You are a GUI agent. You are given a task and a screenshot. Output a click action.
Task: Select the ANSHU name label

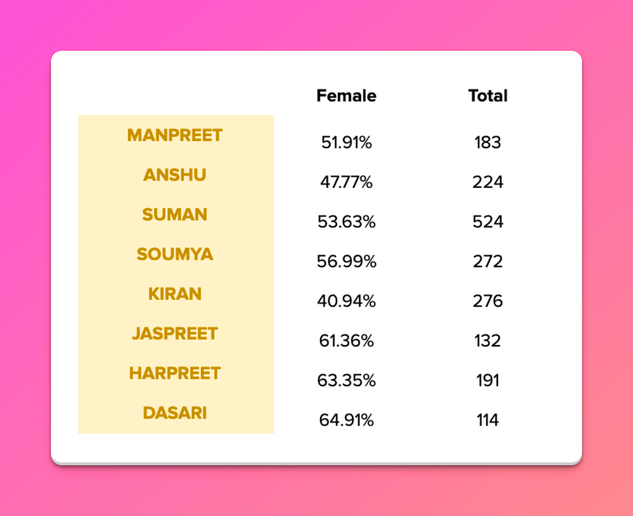(175, 175)
